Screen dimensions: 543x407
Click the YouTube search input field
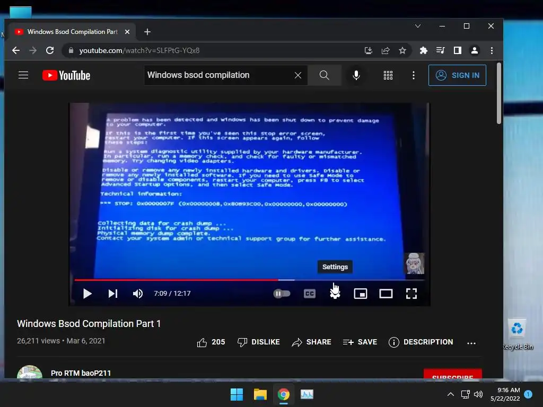218,75
